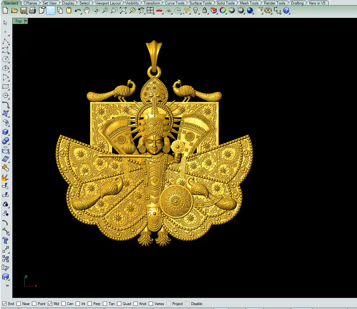Viewport: 357px width, 309px height.
Task: Select the Polyline tool
Action: [5, 42]
